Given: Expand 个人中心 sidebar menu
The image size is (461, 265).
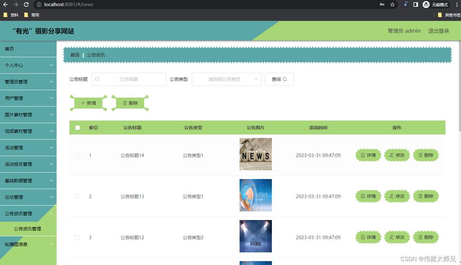Looking at the screenshot, I should coord(28,65).
